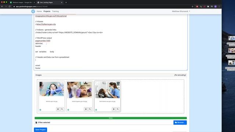
Task: Reload the page in the browser
Action: click(x=10, y=7)
